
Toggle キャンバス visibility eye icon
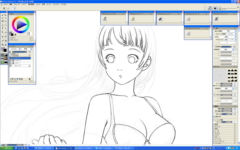point(10,66)
